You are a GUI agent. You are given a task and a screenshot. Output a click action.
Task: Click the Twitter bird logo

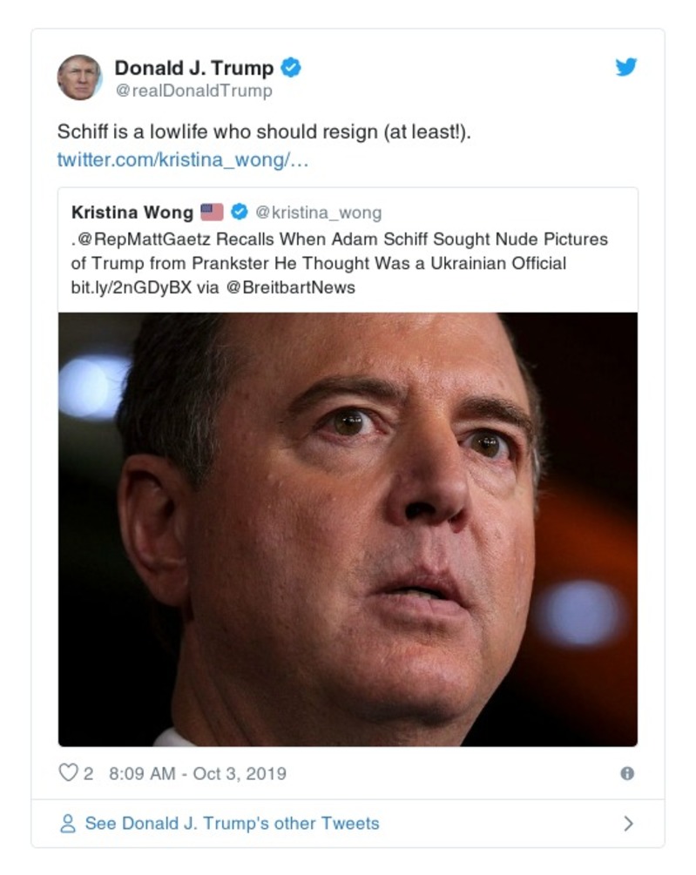click(x=626, y=66)
